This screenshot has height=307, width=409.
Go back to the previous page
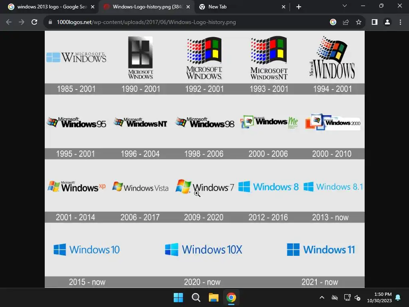9,22
